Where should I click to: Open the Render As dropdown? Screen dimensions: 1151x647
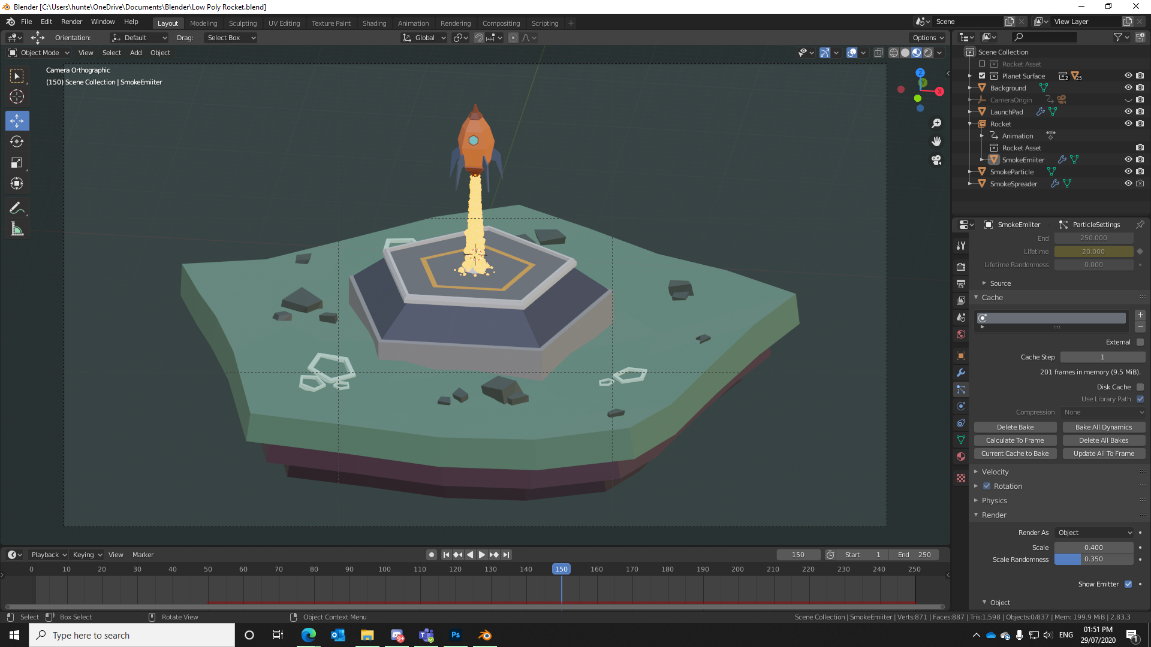(x=1094, y=533)
